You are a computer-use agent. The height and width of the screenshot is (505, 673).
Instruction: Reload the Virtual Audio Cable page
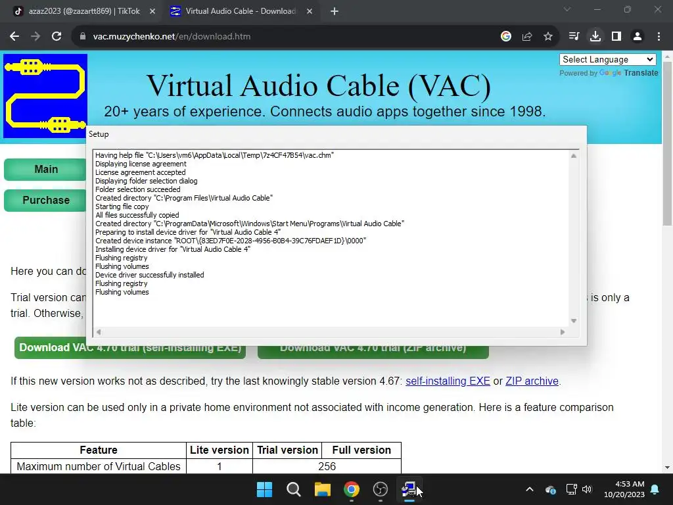click(x=57, y=37)
